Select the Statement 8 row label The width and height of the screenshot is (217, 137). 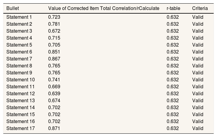click(x=19, y=66)
